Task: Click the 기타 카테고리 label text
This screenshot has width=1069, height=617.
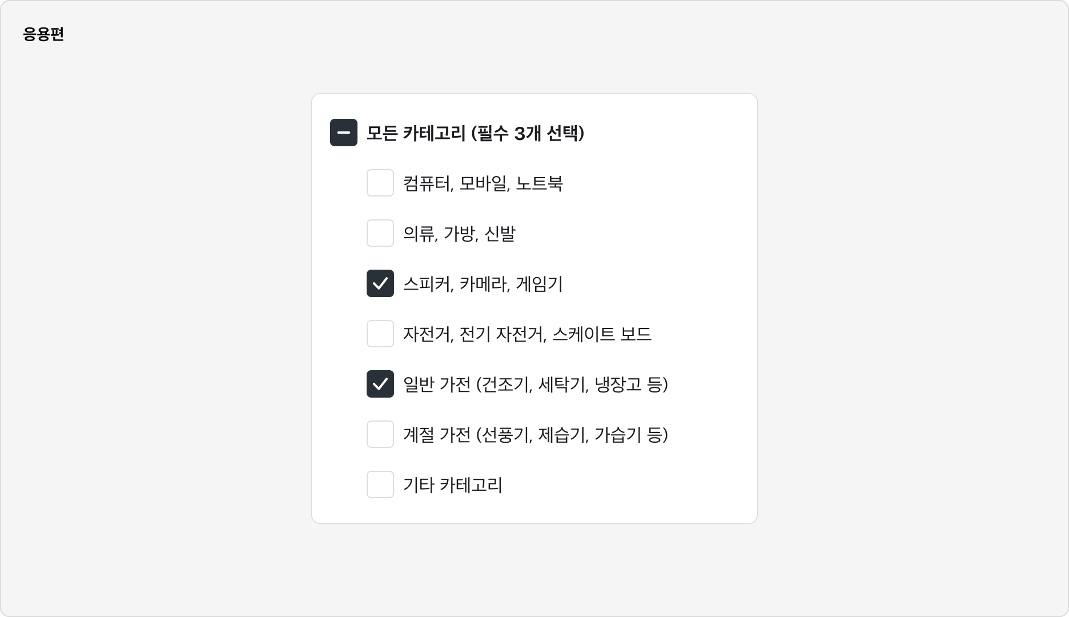Action: pyautogui.click(x=452, y=485)
